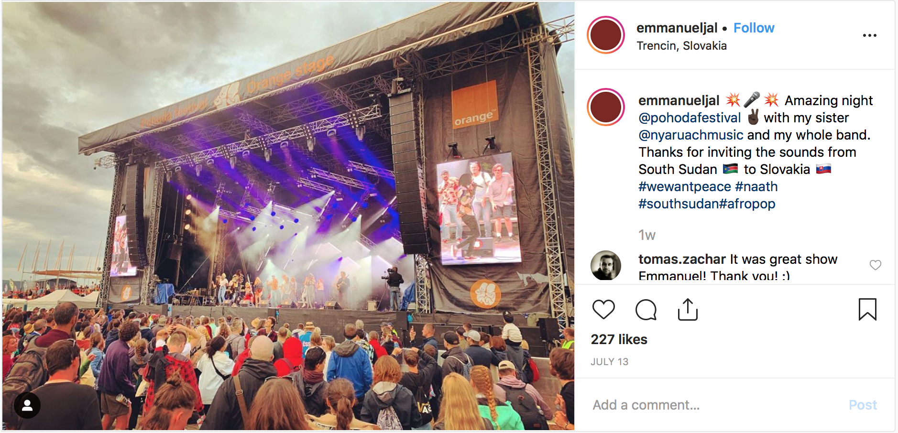Viewport: 898px width, 433px height.
Task: Open emmanueljal profile picture in header
Action: point(606,35)
